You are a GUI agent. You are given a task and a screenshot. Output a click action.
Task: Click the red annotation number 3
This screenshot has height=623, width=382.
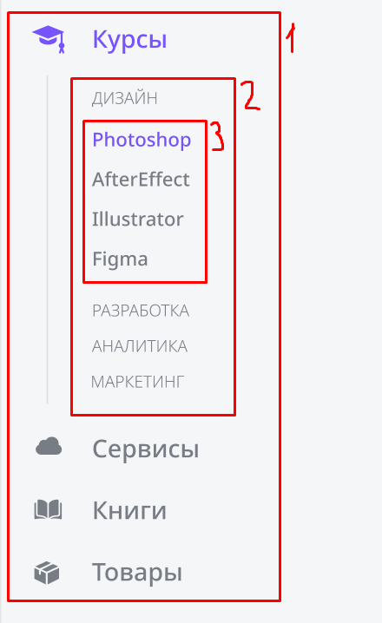217,136
